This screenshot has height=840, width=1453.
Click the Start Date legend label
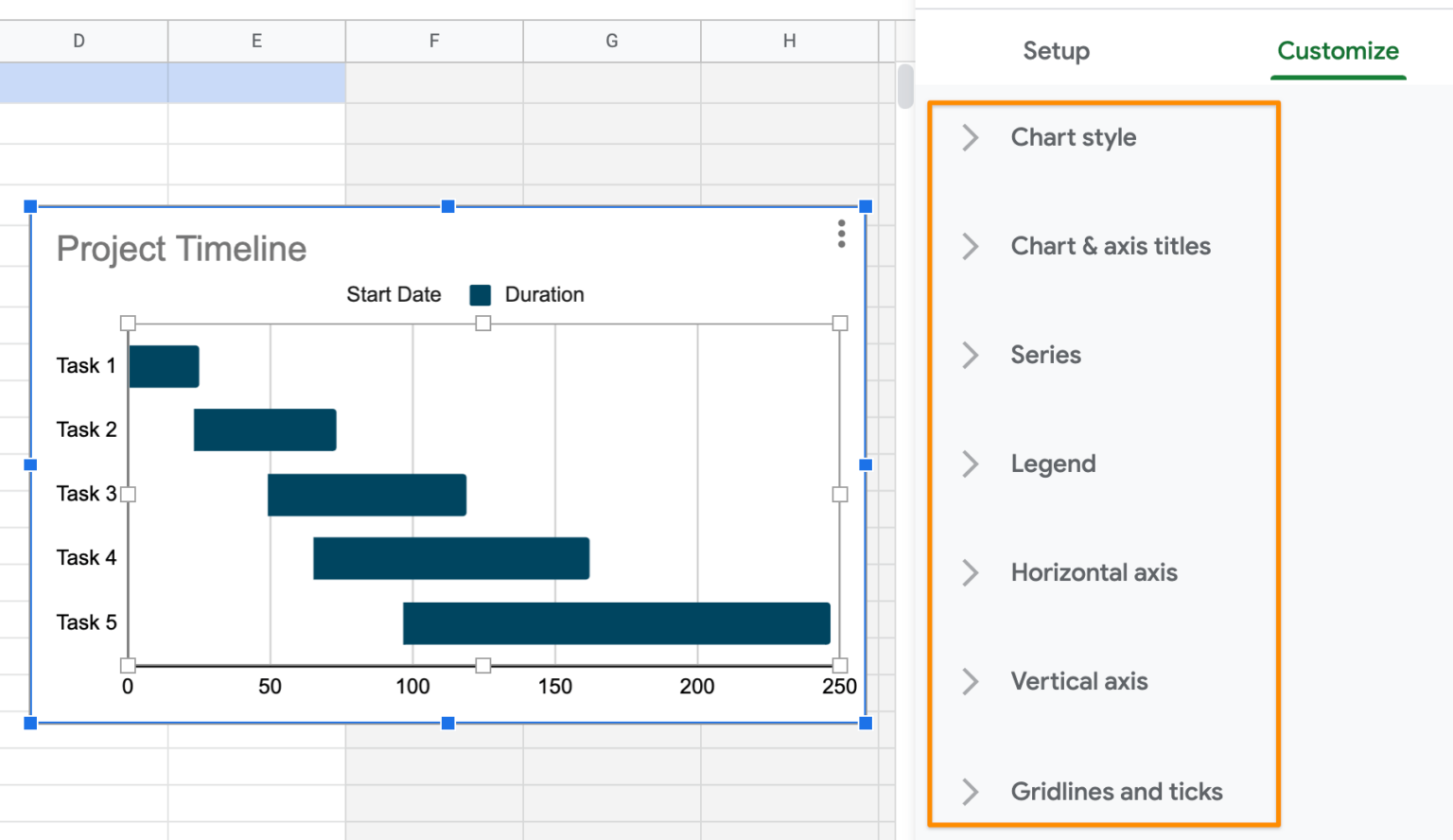pos(394,294)
